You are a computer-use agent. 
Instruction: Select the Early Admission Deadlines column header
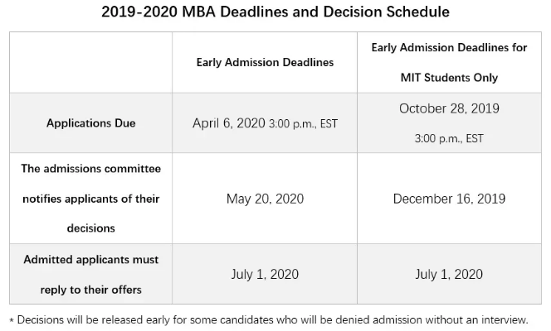(265, 62)
